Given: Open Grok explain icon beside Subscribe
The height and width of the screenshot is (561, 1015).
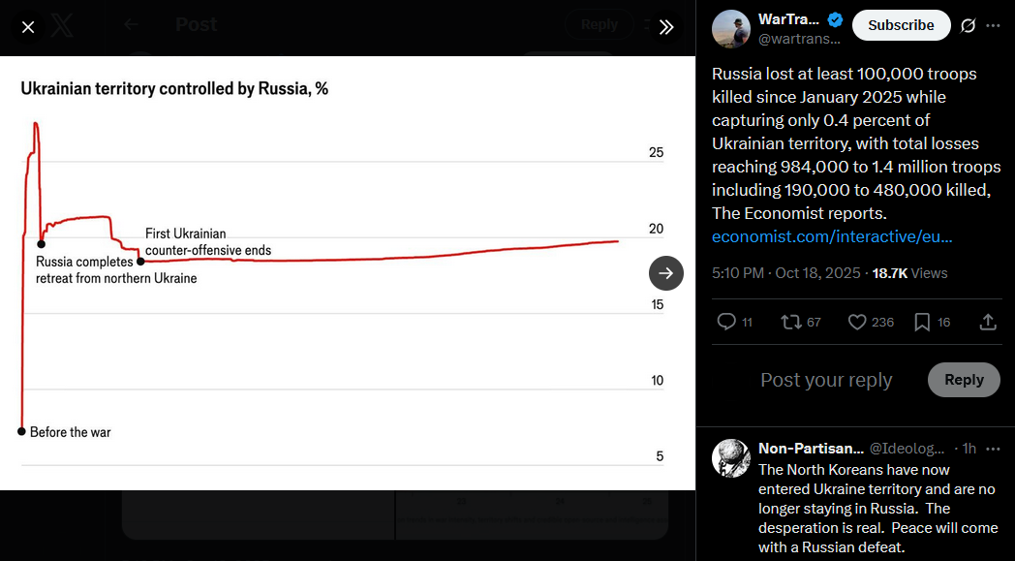Looking at the screenshot, I should (968, 25).
